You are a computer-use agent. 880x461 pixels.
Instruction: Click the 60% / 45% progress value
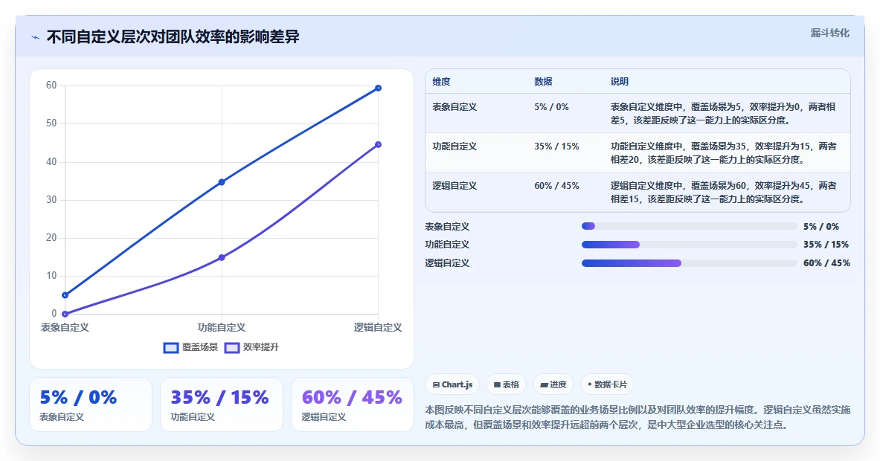(826, 263)
